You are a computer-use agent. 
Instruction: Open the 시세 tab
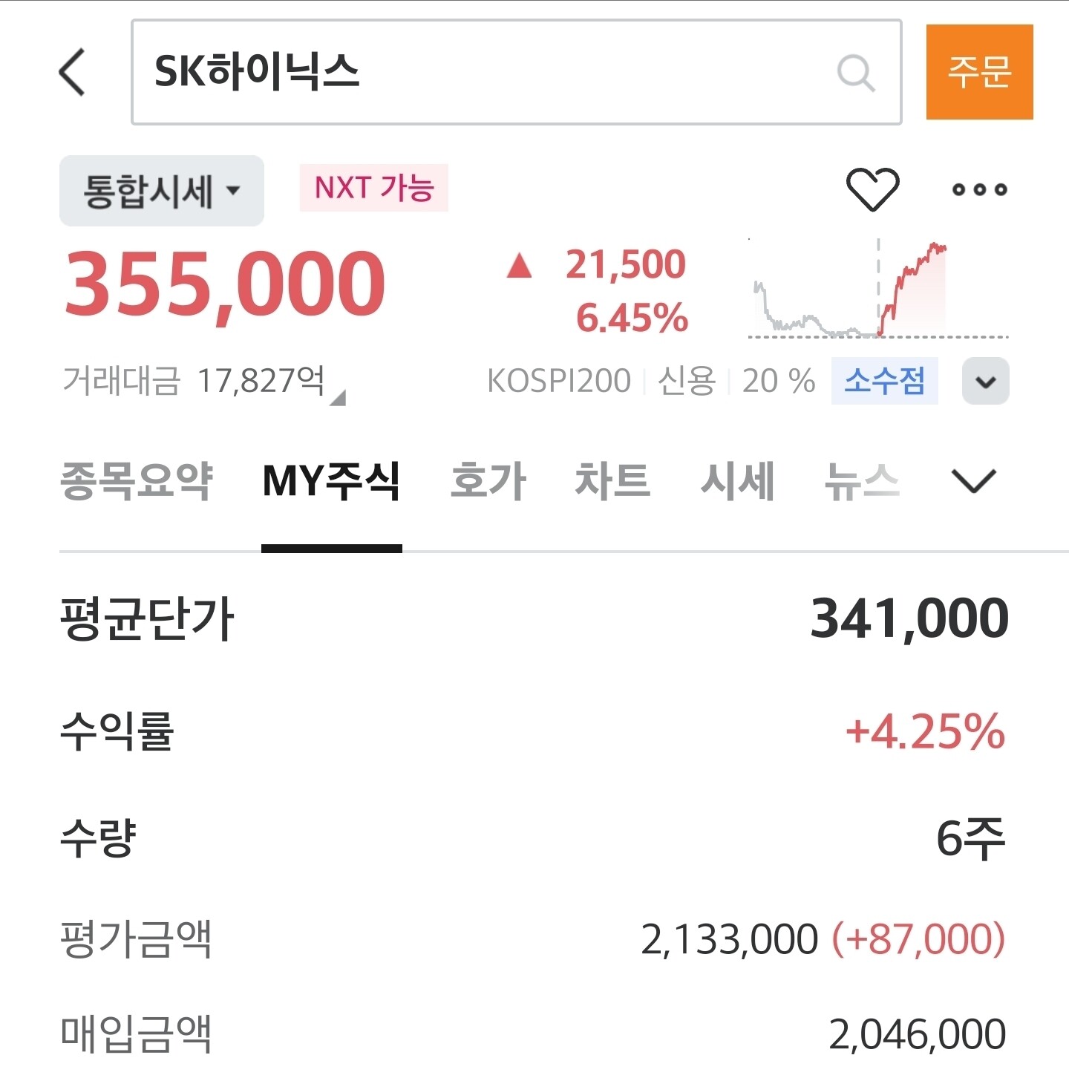(737, 481)
